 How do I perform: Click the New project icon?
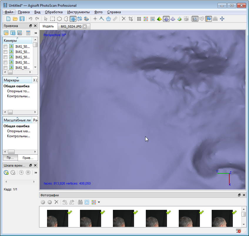pyautogui.click(x=8, y=19)
